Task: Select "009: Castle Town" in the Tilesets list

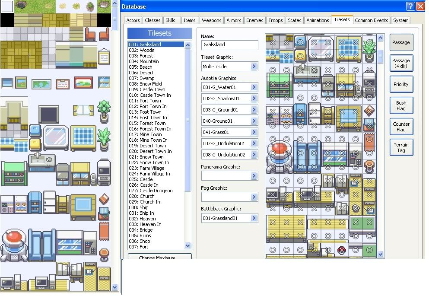Action: (x=147, y=89)
